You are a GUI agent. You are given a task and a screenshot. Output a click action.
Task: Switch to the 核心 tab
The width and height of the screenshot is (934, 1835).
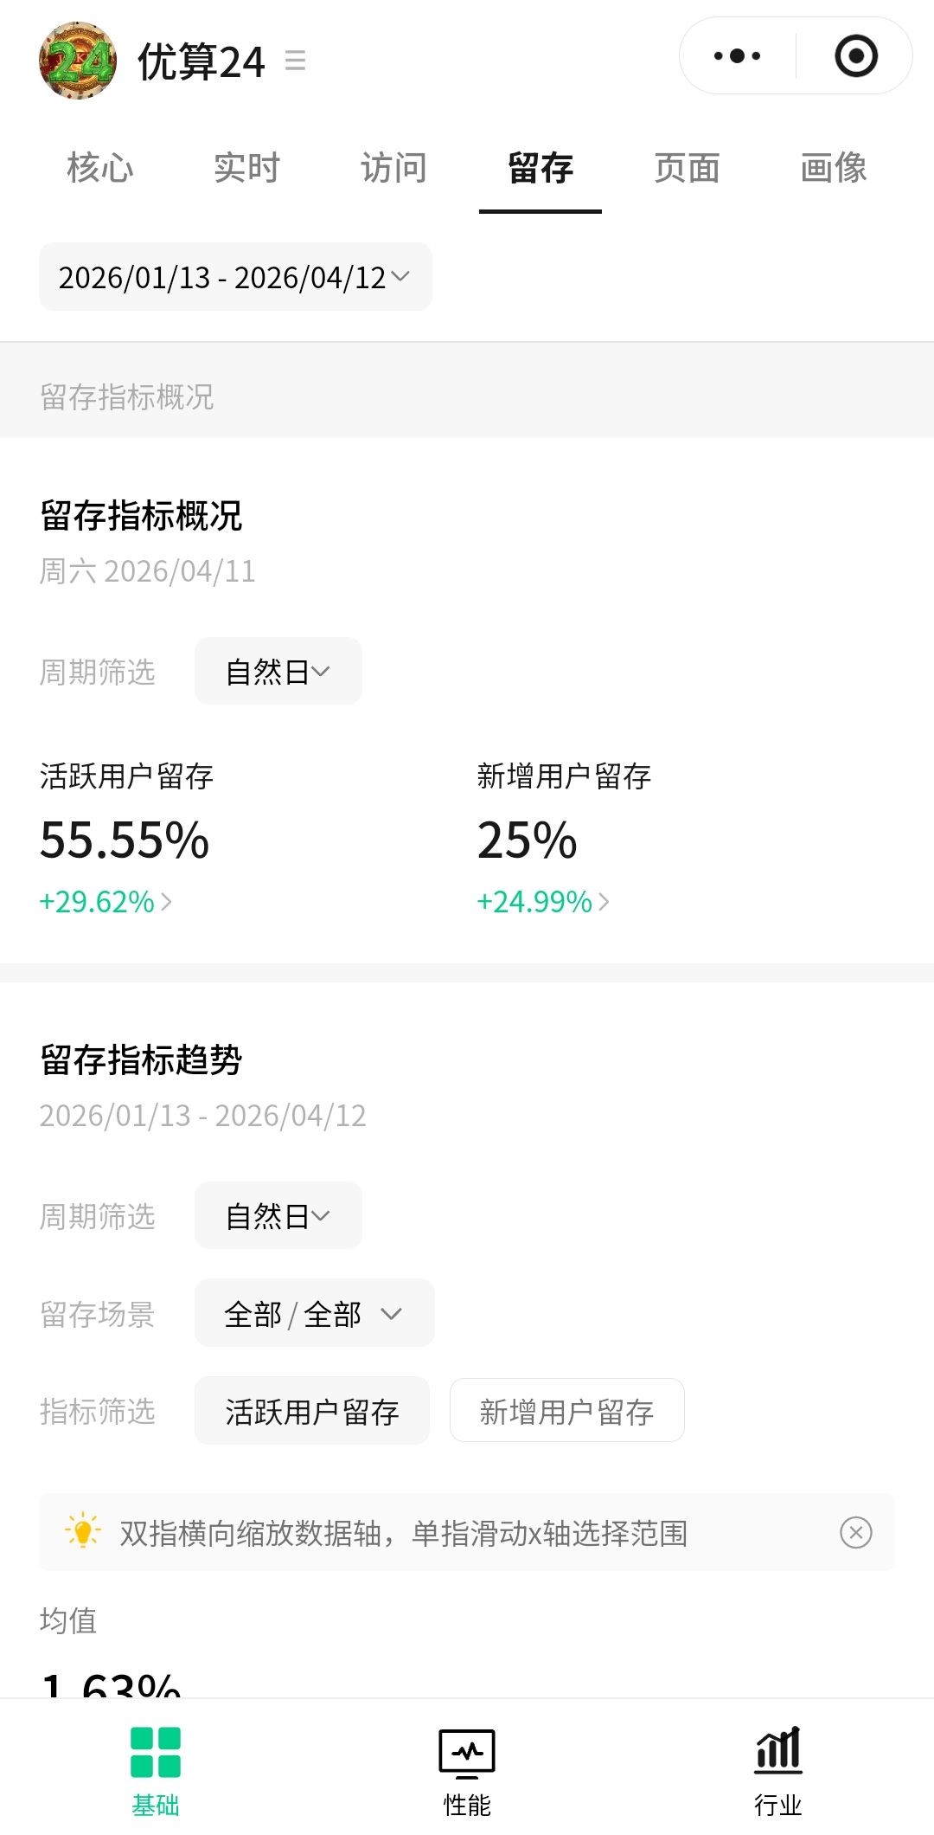(x=100, y=168)
